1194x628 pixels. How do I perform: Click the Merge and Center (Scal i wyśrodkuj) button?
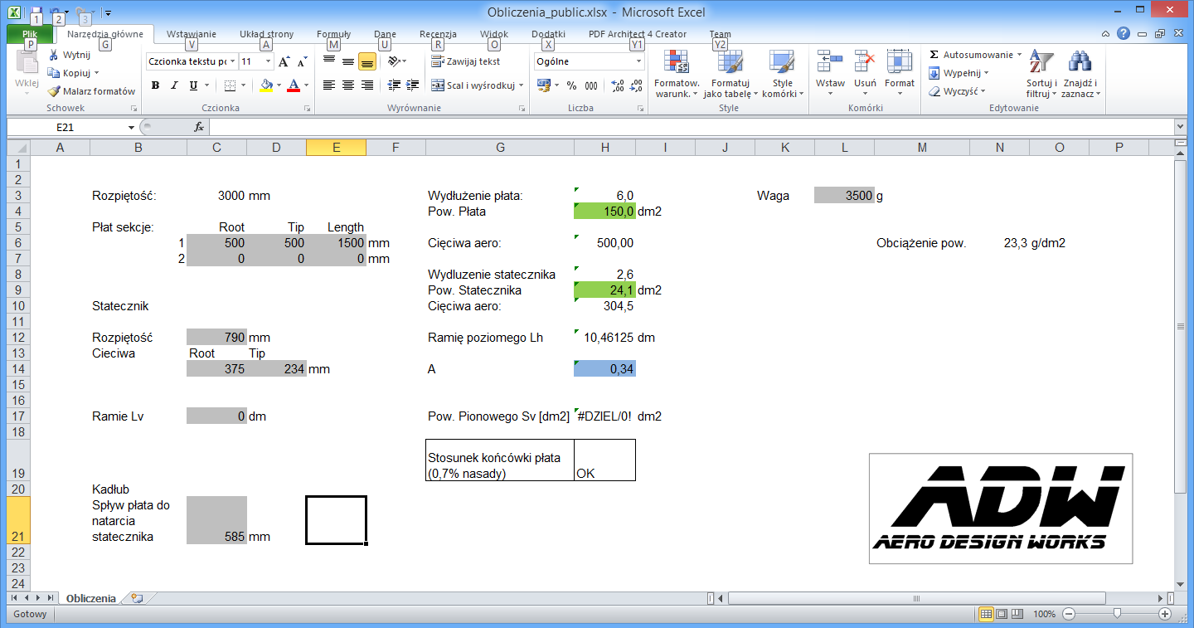(473, 85)
